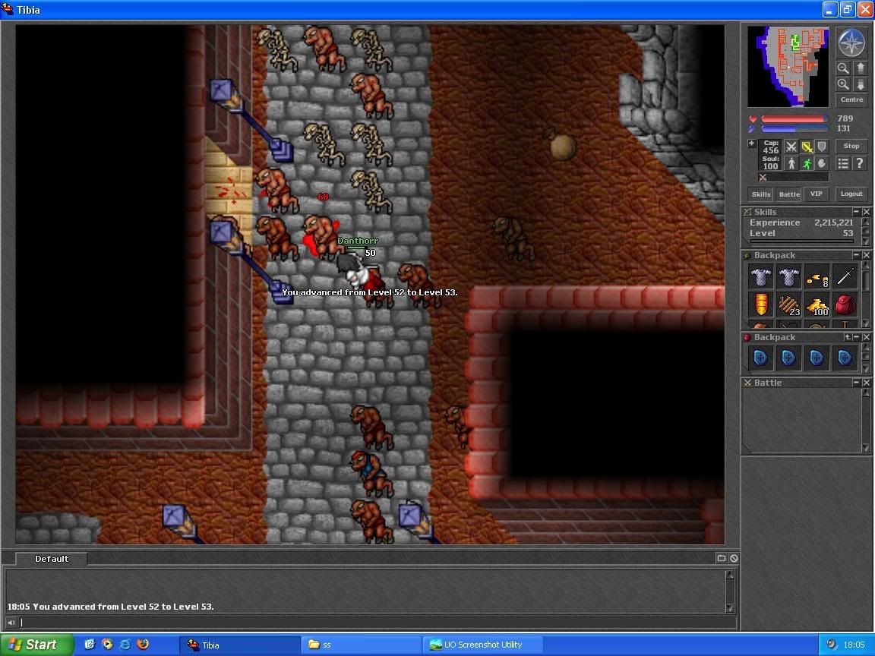Select the stack of 23 wooden items
The height and width of the screenshot is (656, 875).
coord(788,304)
